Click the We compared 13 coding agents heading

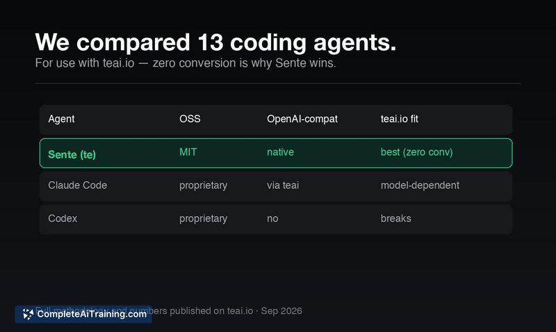tap(215, 42)
